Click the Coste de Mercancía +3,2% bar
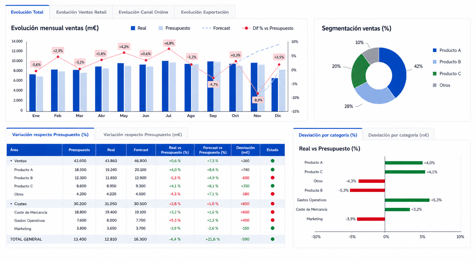 pos(397,209)
